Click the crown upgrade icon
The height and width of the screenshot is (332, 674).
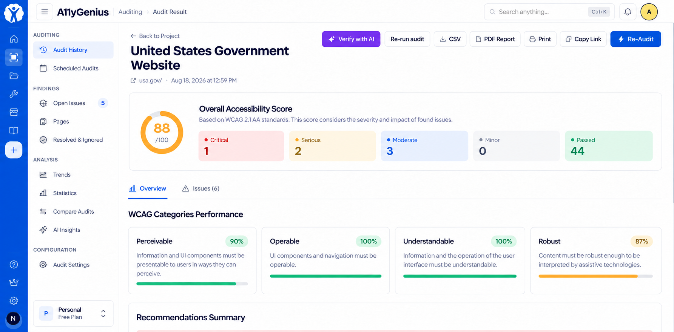pyautogui.click(x=14, y=283)
